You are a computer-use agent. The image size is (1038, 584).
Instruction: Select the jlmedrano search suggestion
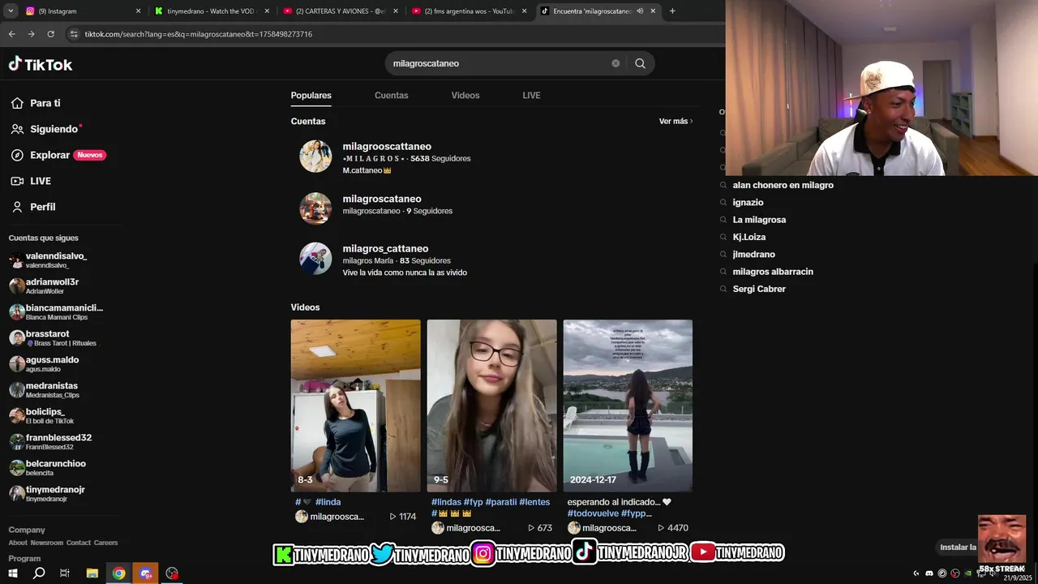[x=753, y=255]
